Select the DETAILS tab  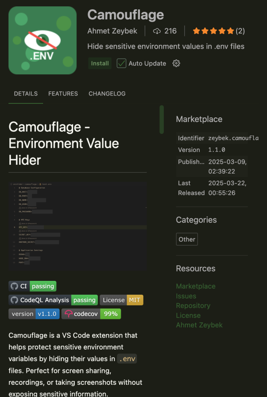[26, 94]
